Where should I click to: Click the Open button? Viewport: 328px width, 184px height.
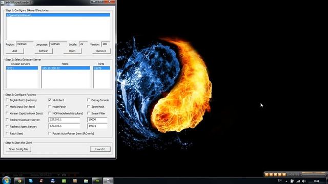[x=72, y=51]
